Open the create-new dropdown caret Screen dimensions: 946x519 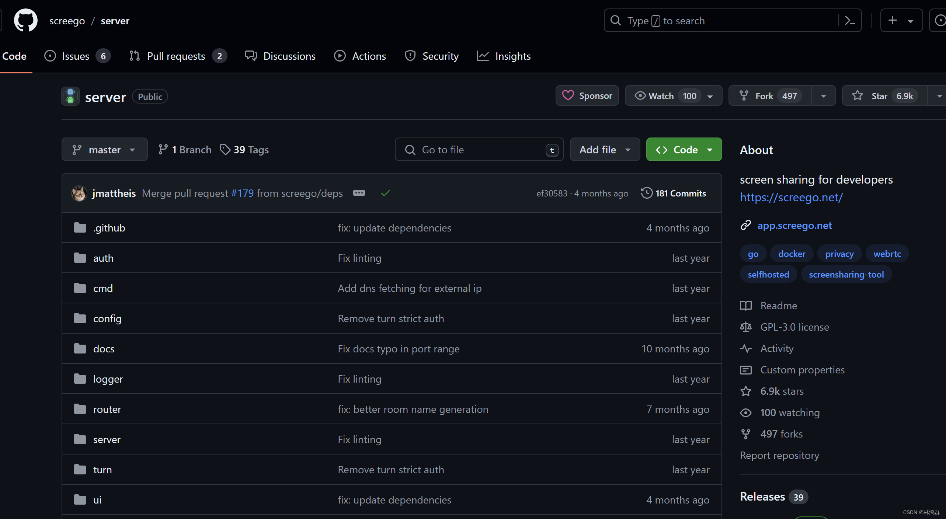910,21
